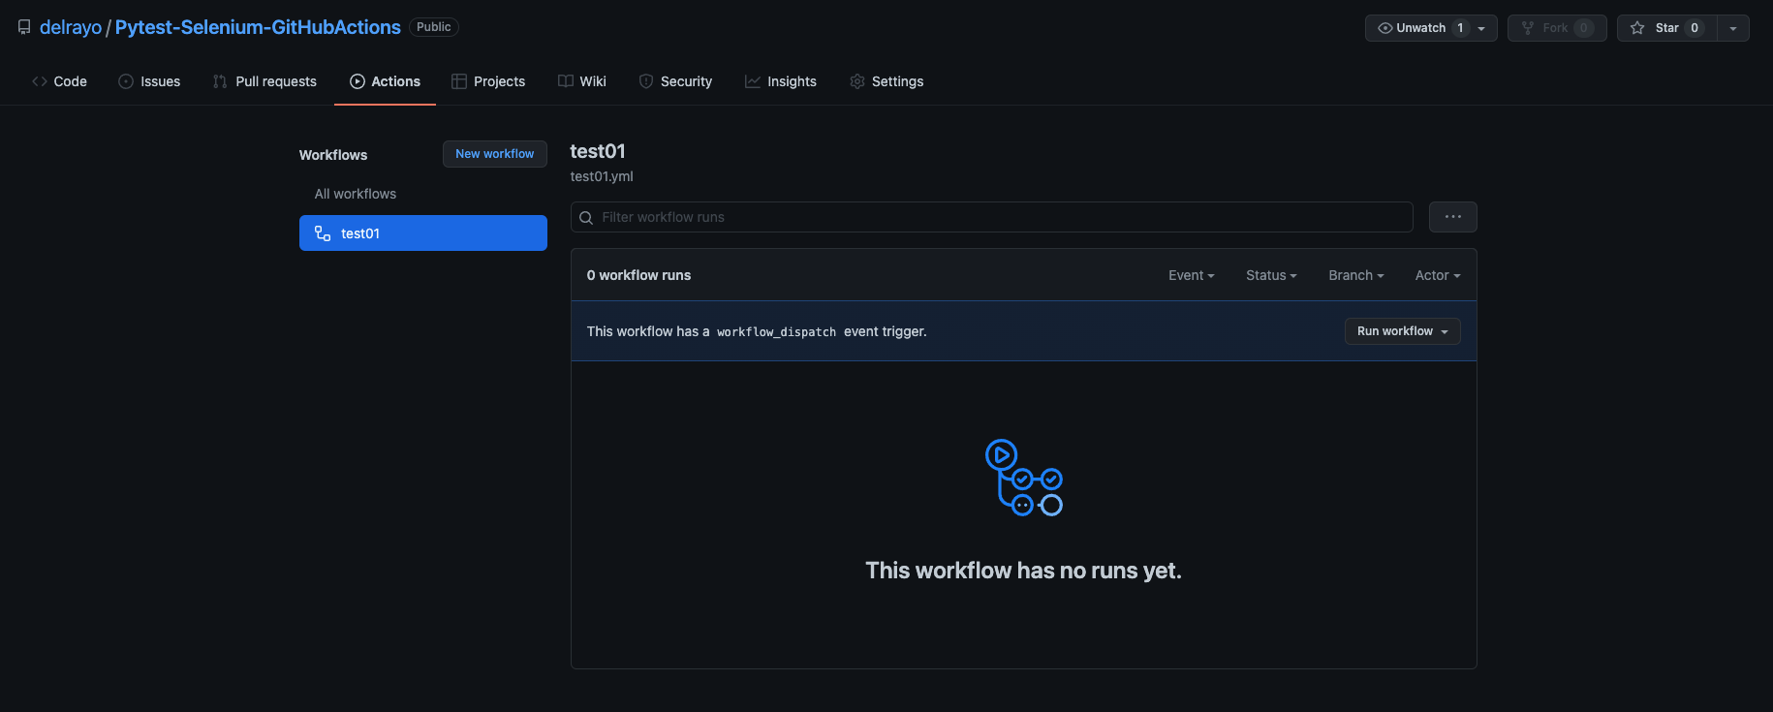Open the Branch filter dropdown
The height and width of the screenshot is (712, 1773).
[x=1356, y=275]
